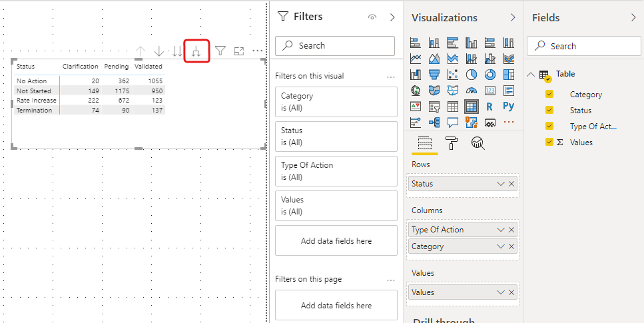This screenshot has height=323, width=644.
Task: Click the Fields pane Search box
Action: [583, 46]
